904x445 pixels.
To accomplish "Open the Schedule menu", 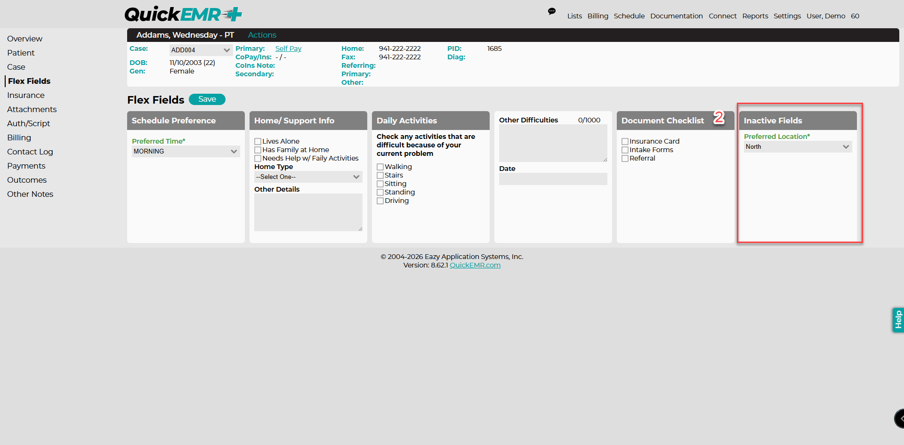I will click(629, 16).
